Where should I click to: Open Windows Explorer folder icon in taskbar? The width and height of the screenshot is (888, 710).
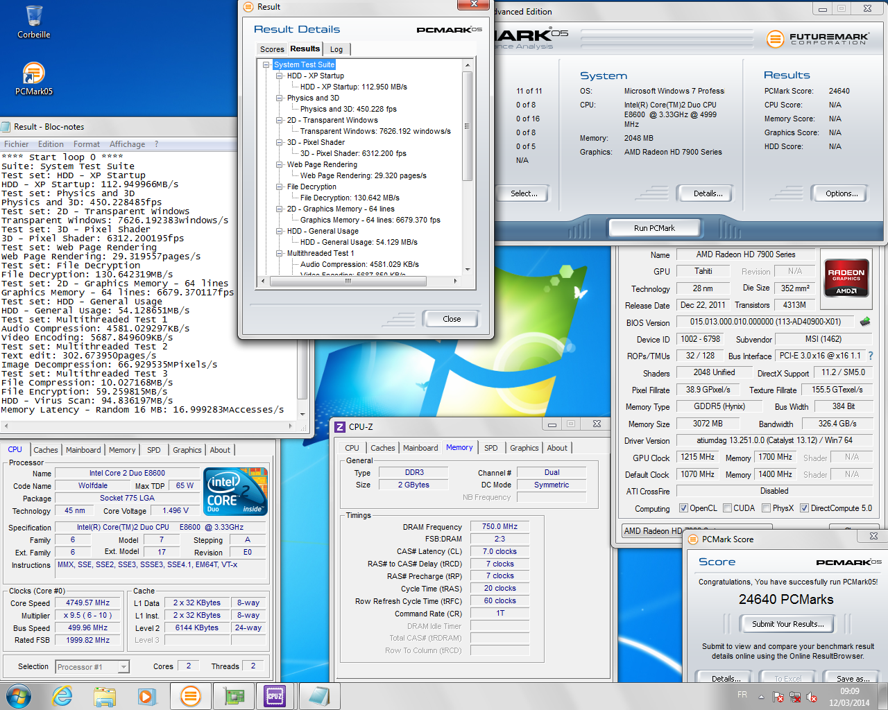105,695
